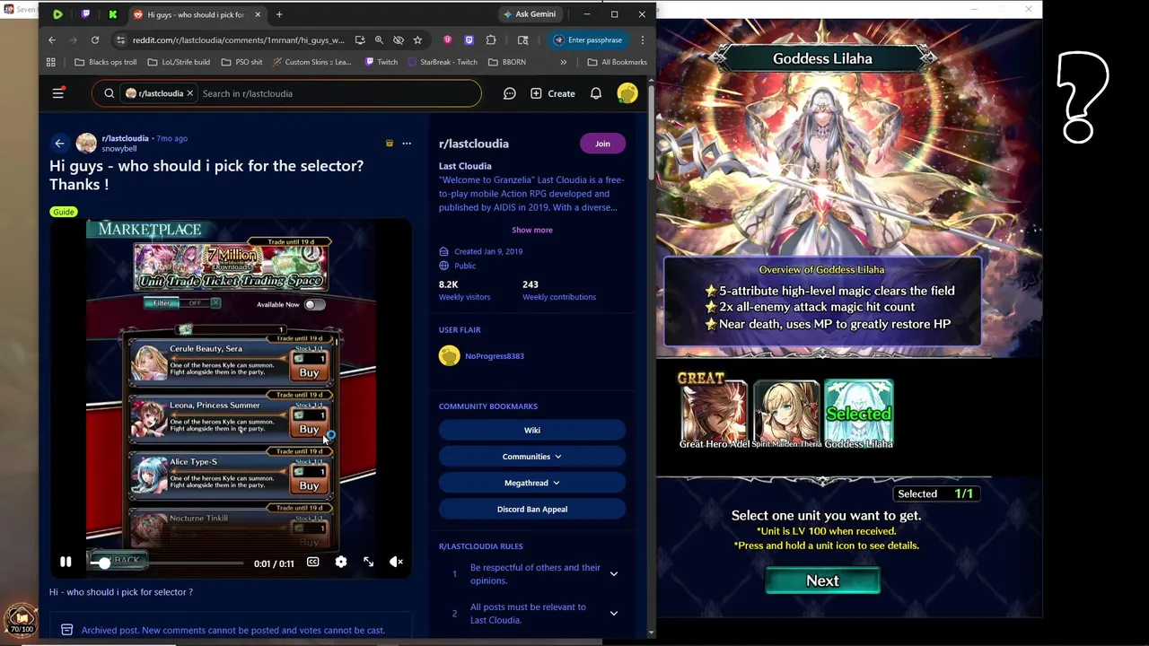Open Chrome three-dot menu
The image size is (1149, 646).
click(x=642, y=39)
